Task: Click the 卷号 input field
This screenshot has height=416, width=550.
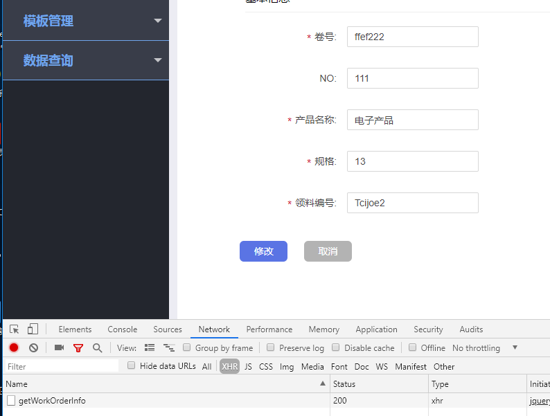Action: [413, 37]
